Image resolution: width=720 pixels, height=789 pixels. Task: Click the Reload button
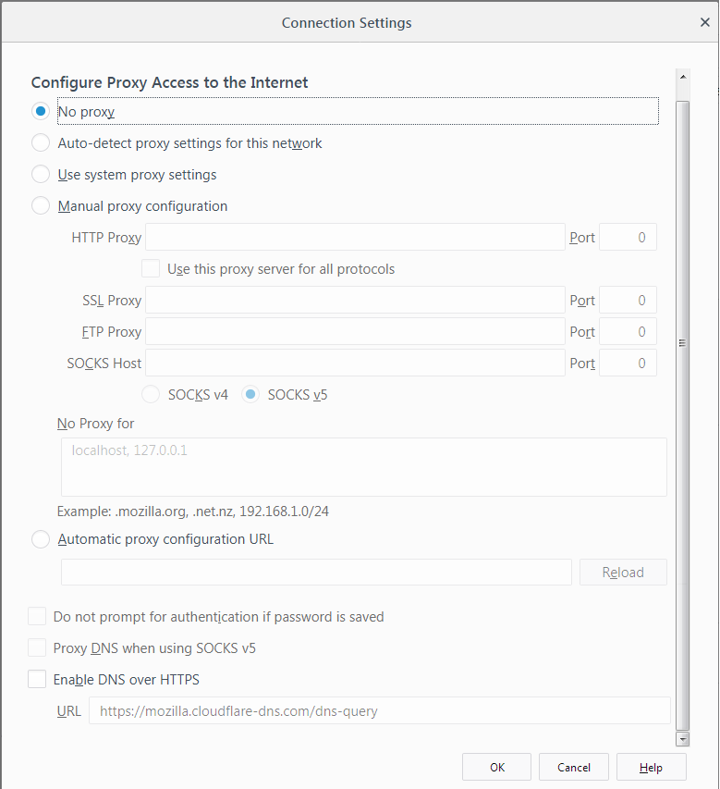(623, 572)
